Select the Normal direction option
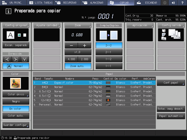187x140 pixels. pyautogui.click(x=16, y=66)
